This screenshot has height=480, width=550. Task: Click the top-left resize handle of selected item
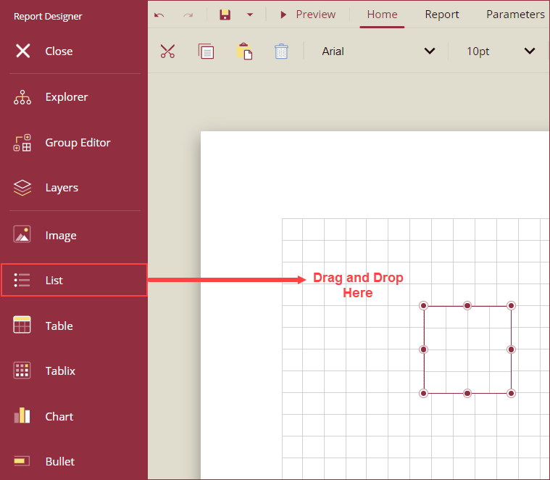[423, 305]
